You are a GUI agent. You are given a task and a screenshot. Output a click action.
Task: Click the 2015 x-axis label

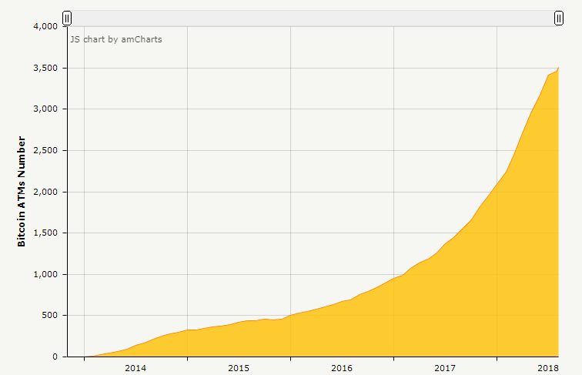(x=239, y=368)
